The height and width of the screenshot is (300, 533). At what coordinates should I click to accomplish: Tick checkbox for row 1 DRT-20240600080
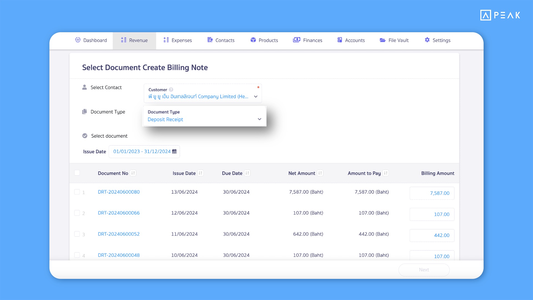(77, 192)
